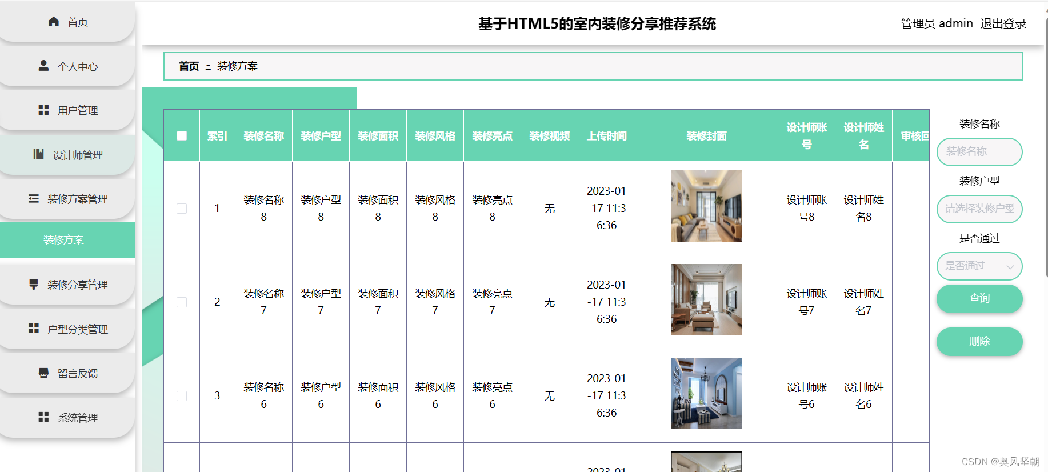Image resolution: width=1048 pixels, height=472 pixels.
Task: Click the cell 设计师姓名7
Action: click(x=863, y=302)
